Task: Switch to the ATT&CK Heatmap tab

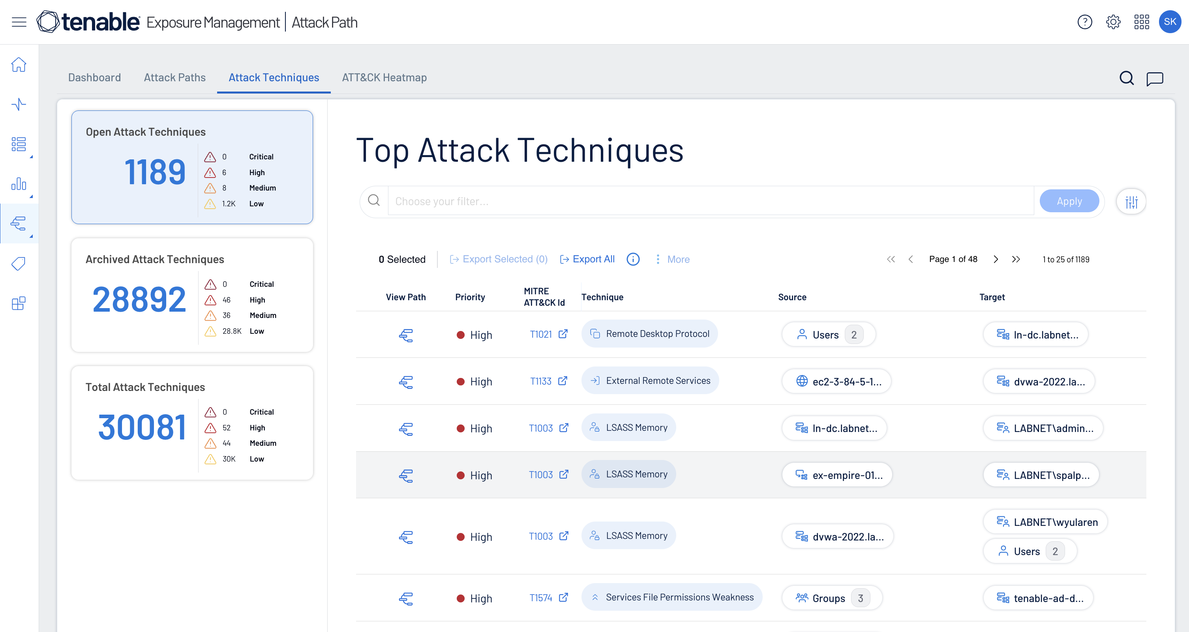Action: click(384, 77)
